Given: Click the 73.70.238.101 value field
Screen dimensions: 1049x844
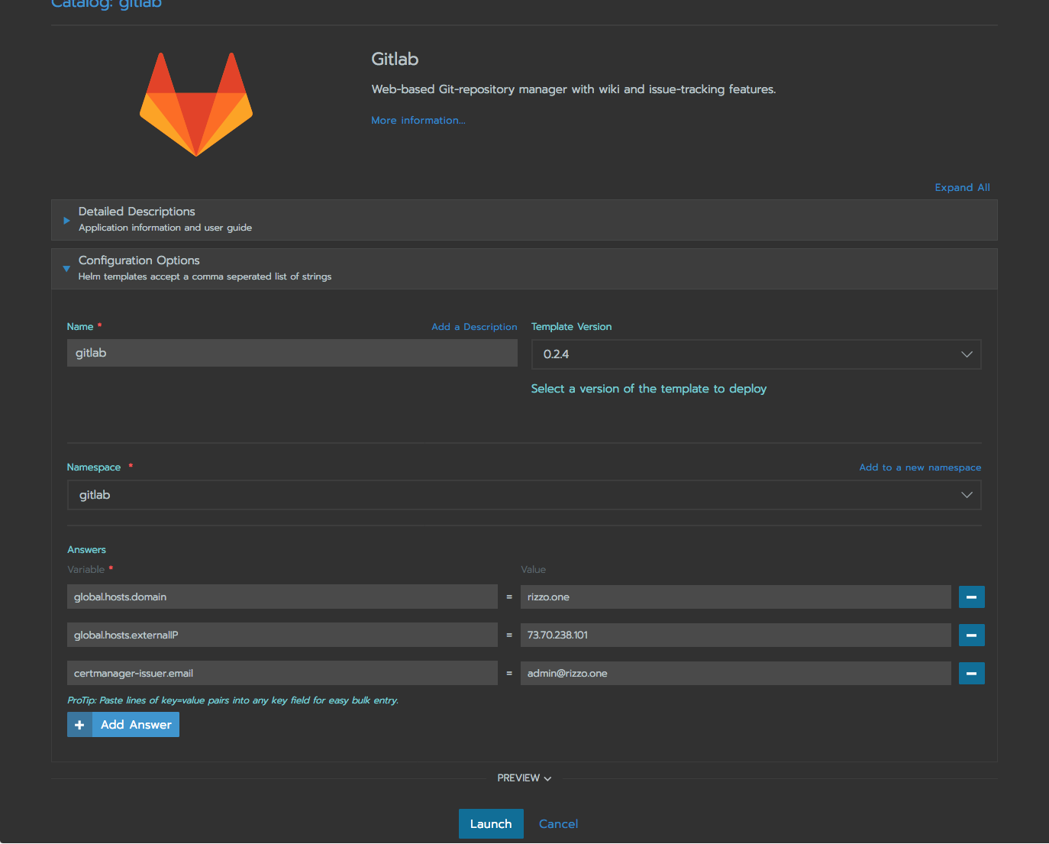Looking at the screenshot, I should [x=736, y=635].
